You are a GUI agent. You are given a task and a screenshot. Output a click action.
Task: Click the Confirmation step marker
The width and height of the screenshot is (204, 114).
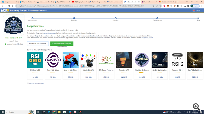pyautogui.click(x=157, y=18)
